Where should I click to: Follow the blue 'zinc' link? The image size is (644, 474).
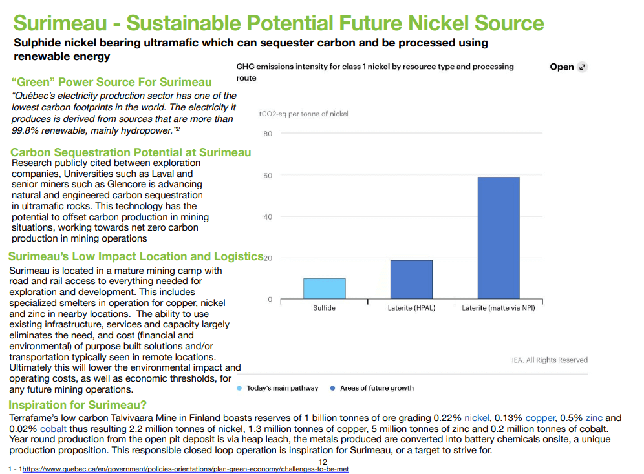594,418
